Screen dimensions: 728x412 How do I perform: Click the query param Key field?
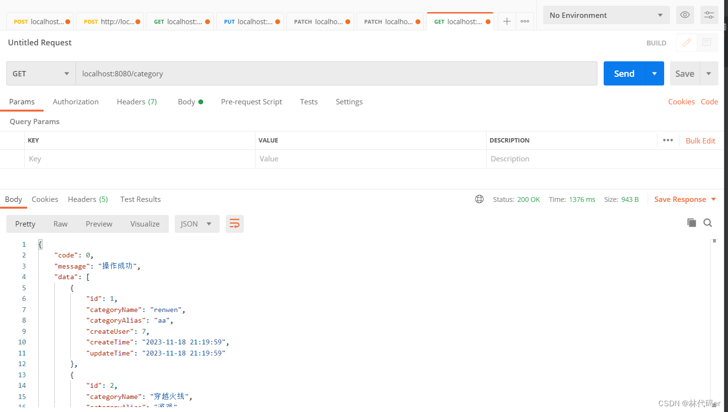coord(139,159)
